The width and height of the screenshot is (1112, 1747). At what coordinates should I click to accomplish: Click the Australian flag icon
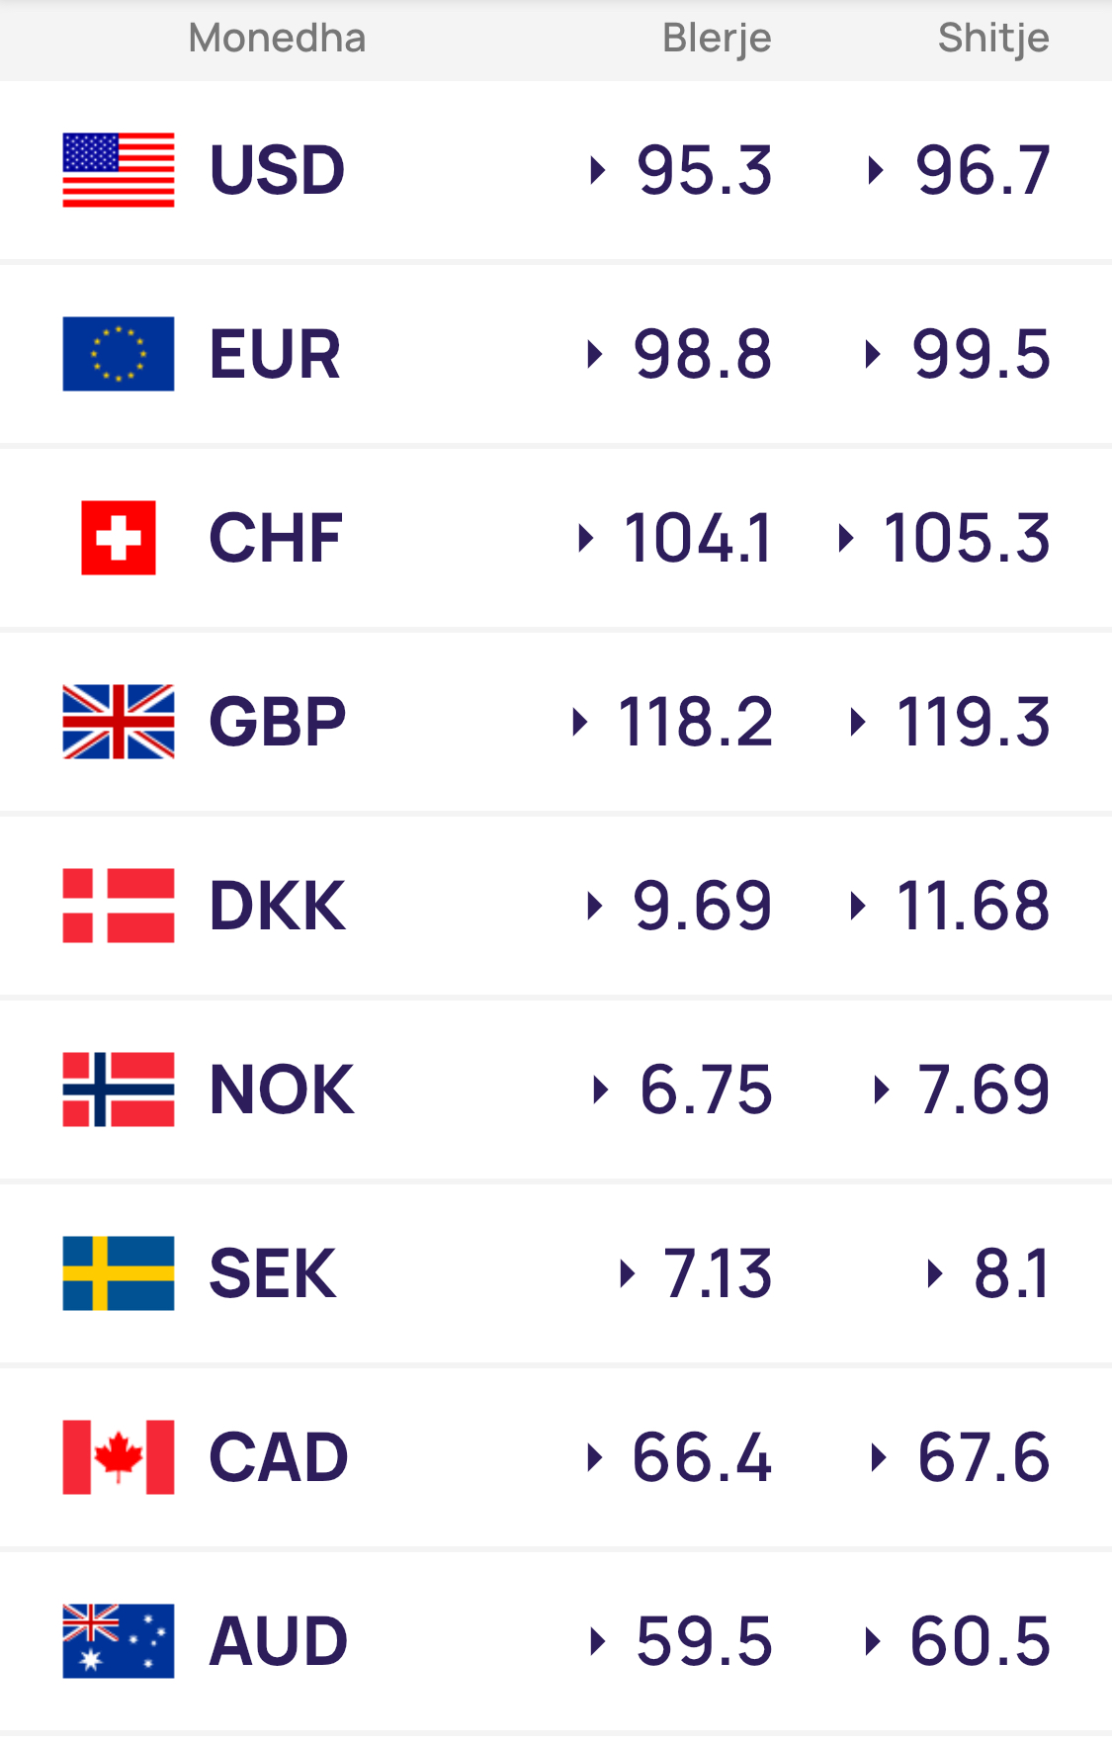[x=119, y=1641]
